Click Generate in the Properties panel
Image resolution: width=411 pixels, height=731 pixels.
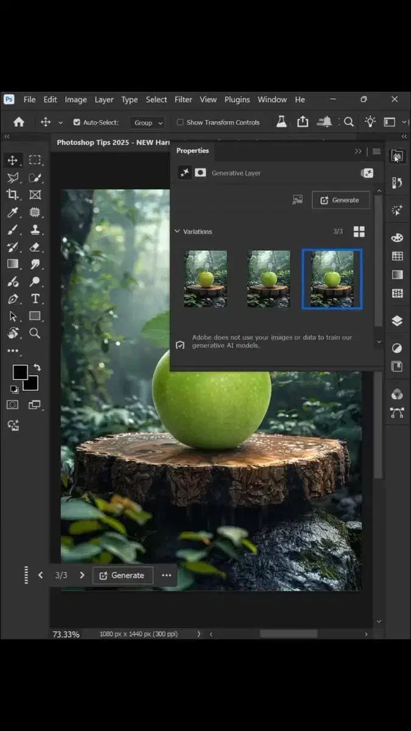pos(340,200)
